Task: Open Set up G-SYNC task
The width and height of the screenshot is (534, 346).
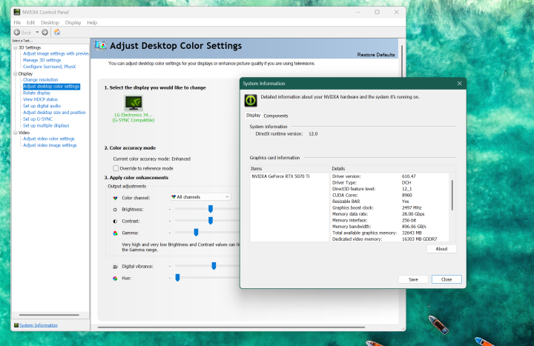Action: pos(38,119)
